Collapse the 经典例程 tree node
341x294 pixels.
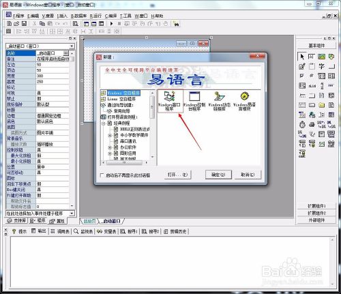104,123
